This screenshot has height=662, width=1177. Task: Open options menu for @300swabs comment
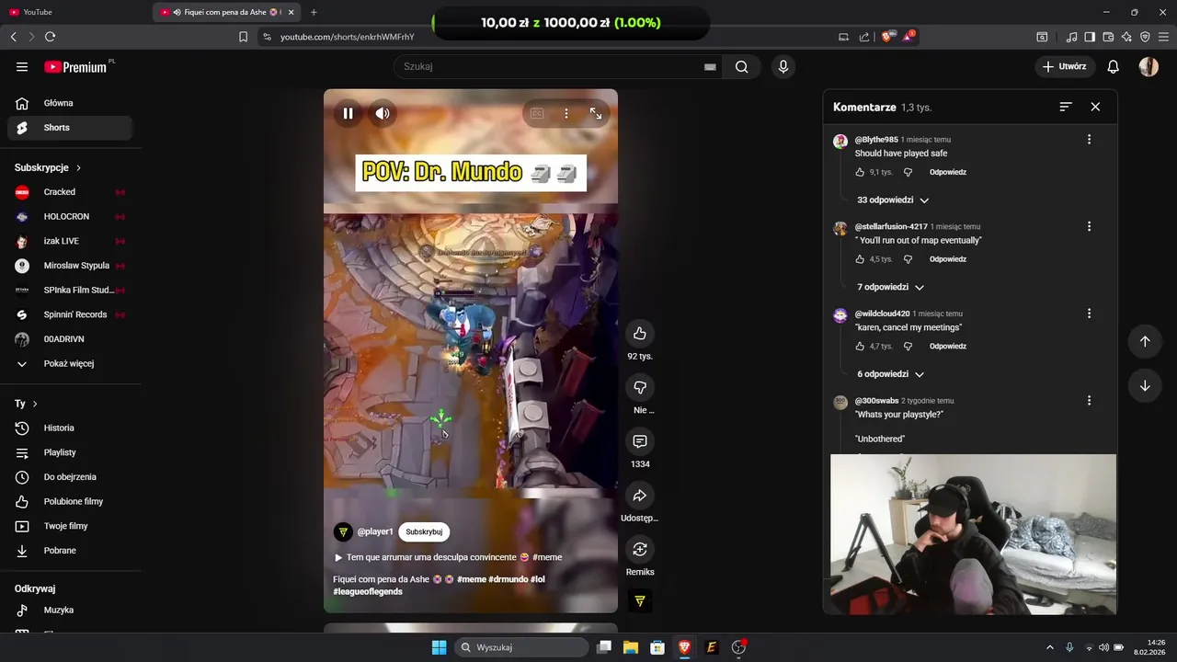point(1089,401)
